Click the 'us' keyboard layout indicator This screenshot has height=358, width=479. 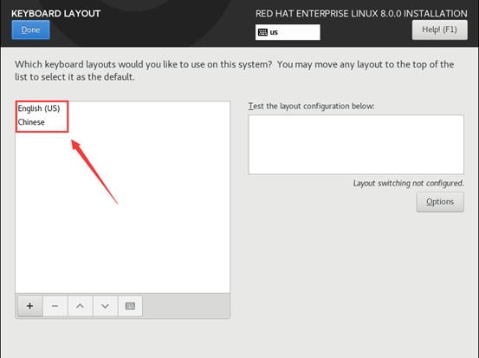pyautogui.click(x=288, y=32)
